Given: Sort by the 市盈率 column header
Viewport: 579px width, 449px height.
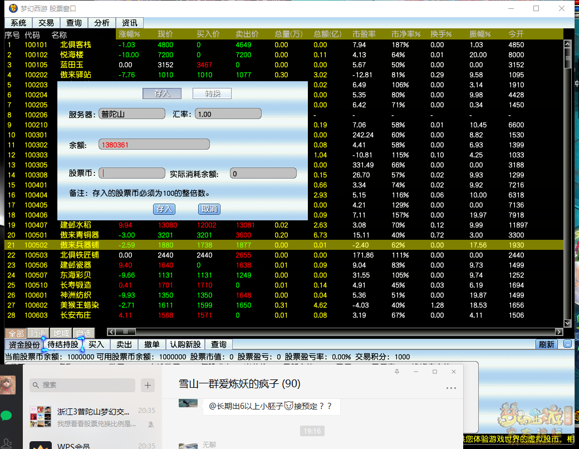Looking at the screenshot, I should point(364,34).
